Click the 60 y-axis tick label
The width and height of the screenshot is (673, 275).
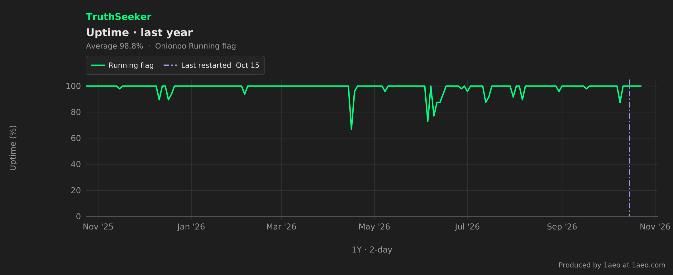pos(76,138)
